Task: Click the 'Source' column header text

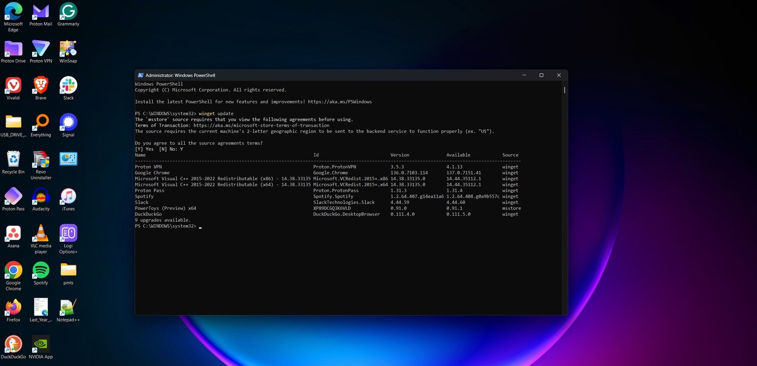Action: tap(510, 155)
